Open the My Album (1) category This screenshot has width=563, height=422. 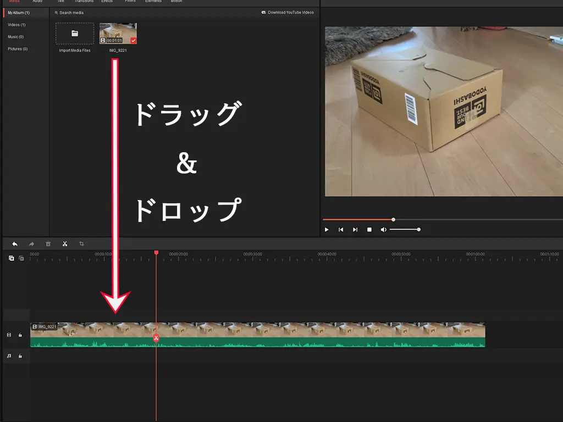tap(19, 13)
